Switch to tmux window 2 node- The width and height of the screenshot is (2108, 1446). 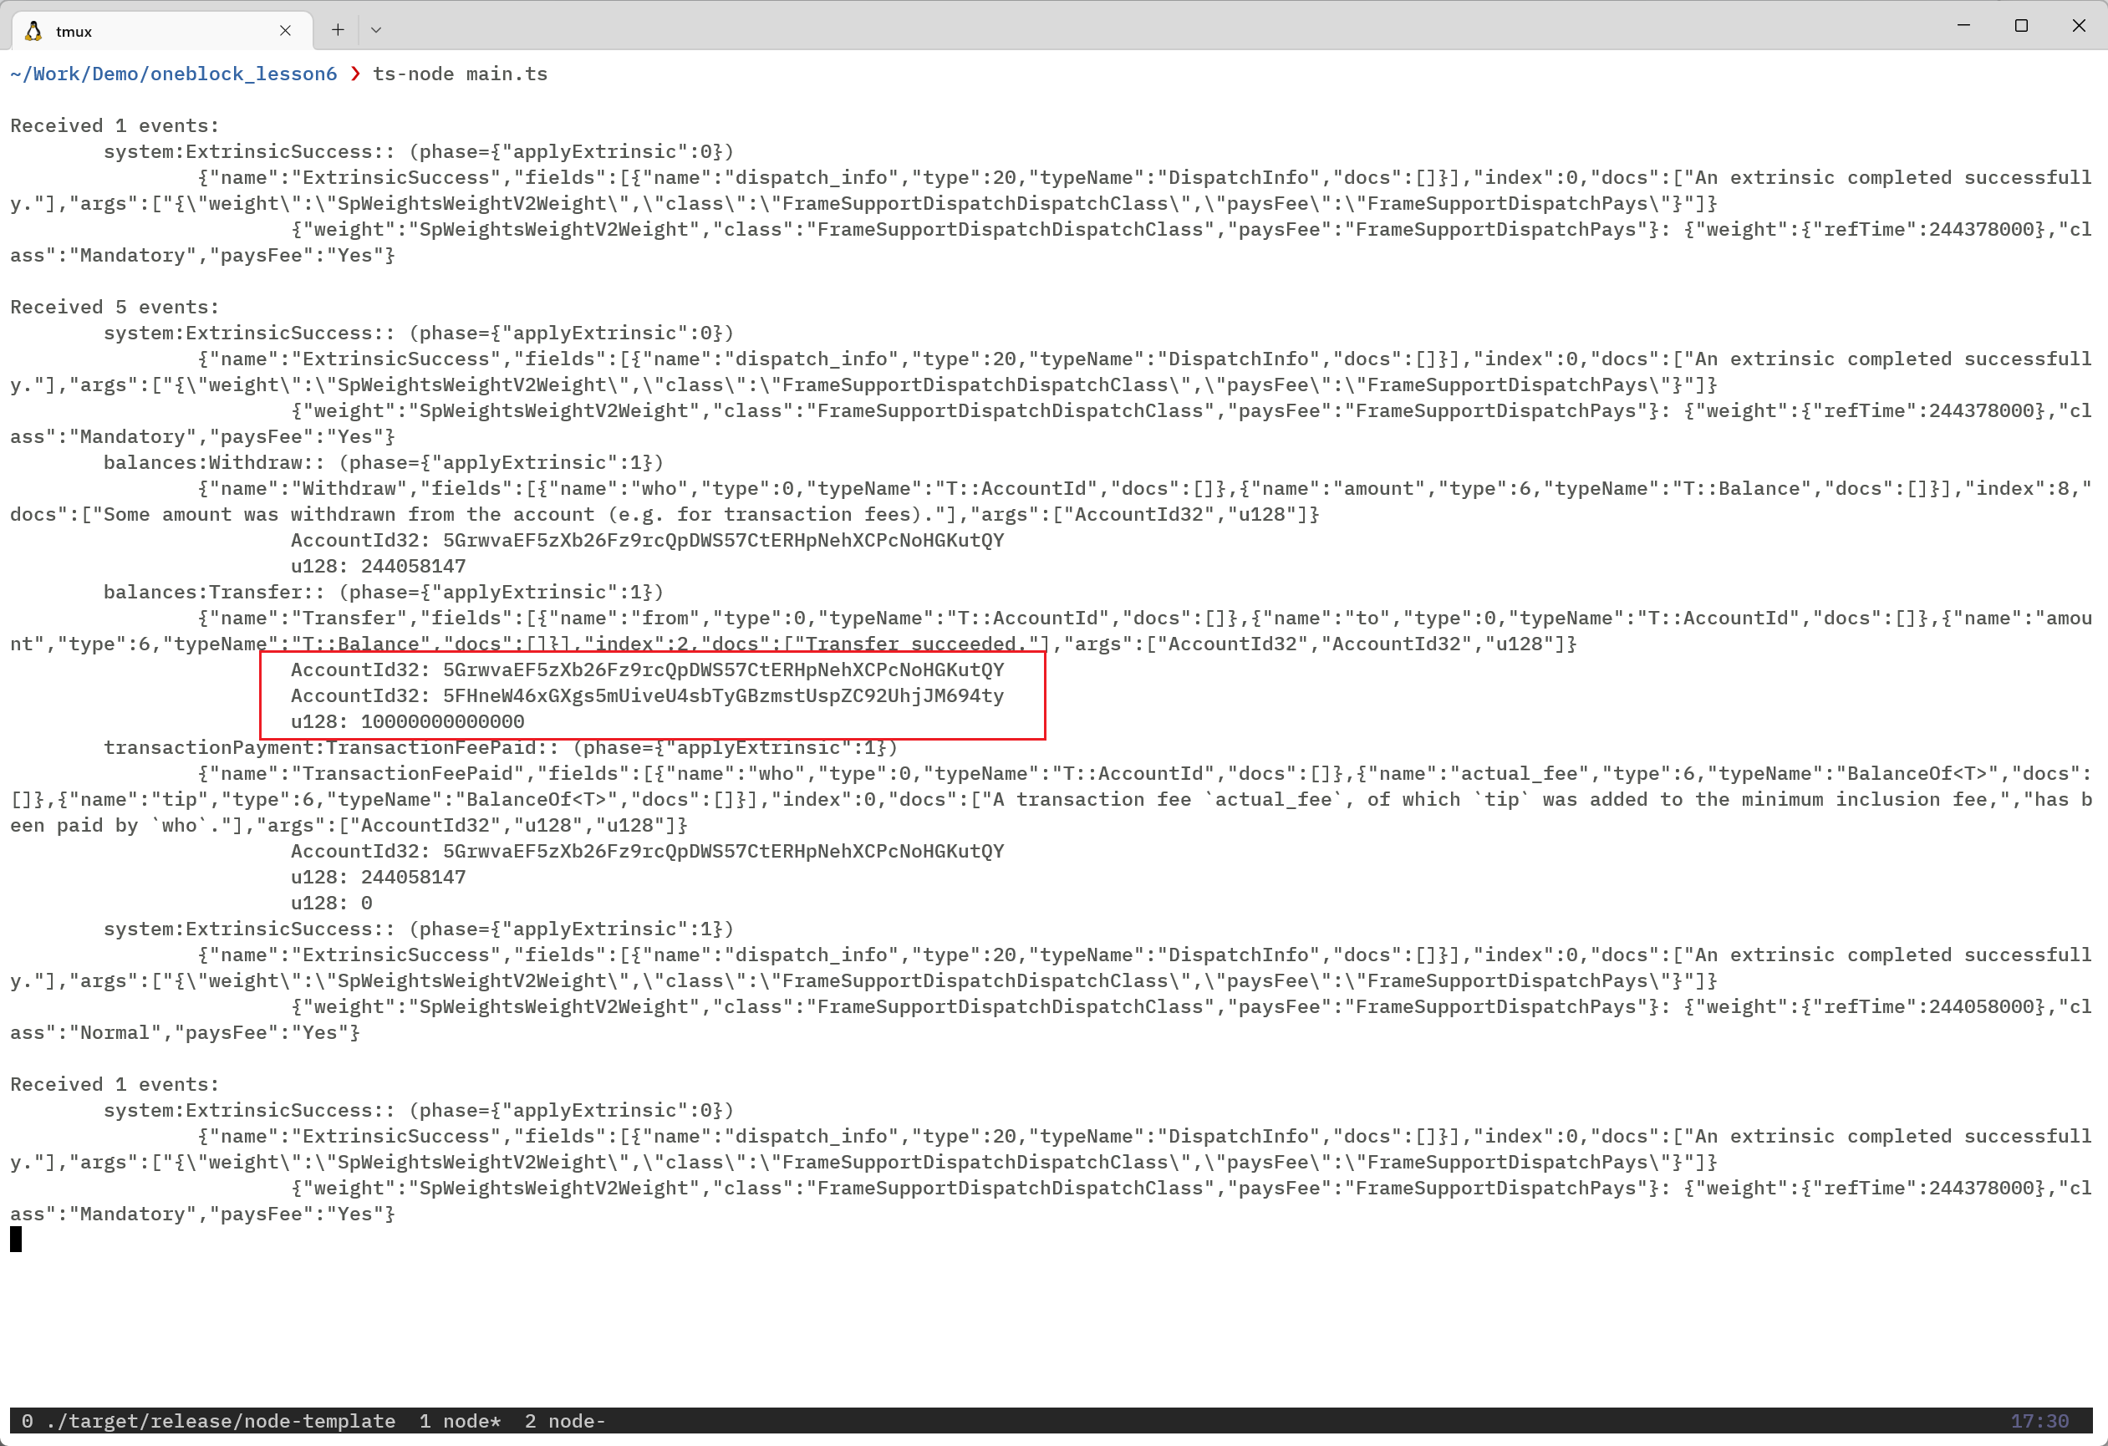click(x=564, y=1421)
